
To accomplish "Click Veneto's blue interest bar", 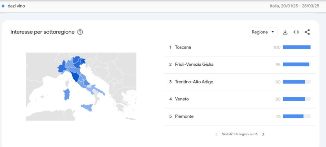I will coord(294,99).
